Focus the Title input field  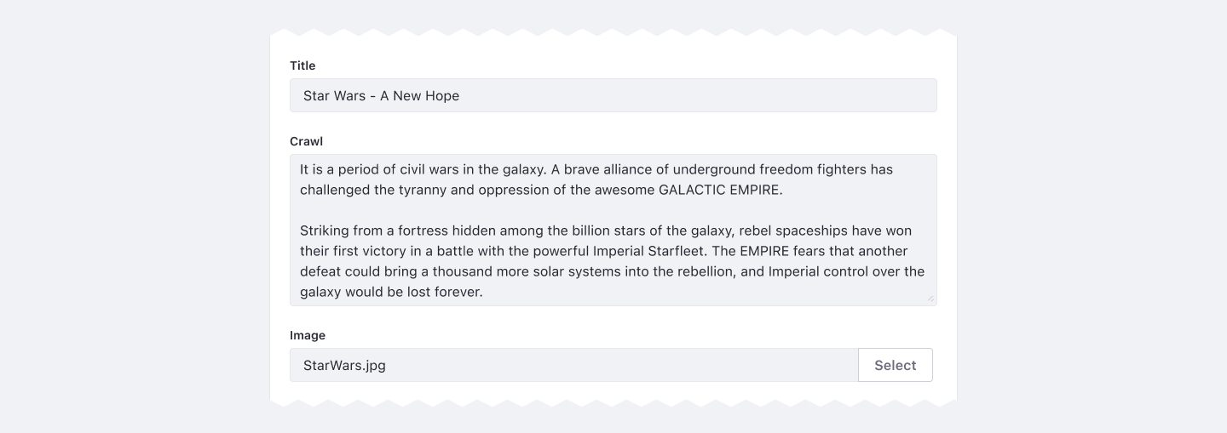613,95
